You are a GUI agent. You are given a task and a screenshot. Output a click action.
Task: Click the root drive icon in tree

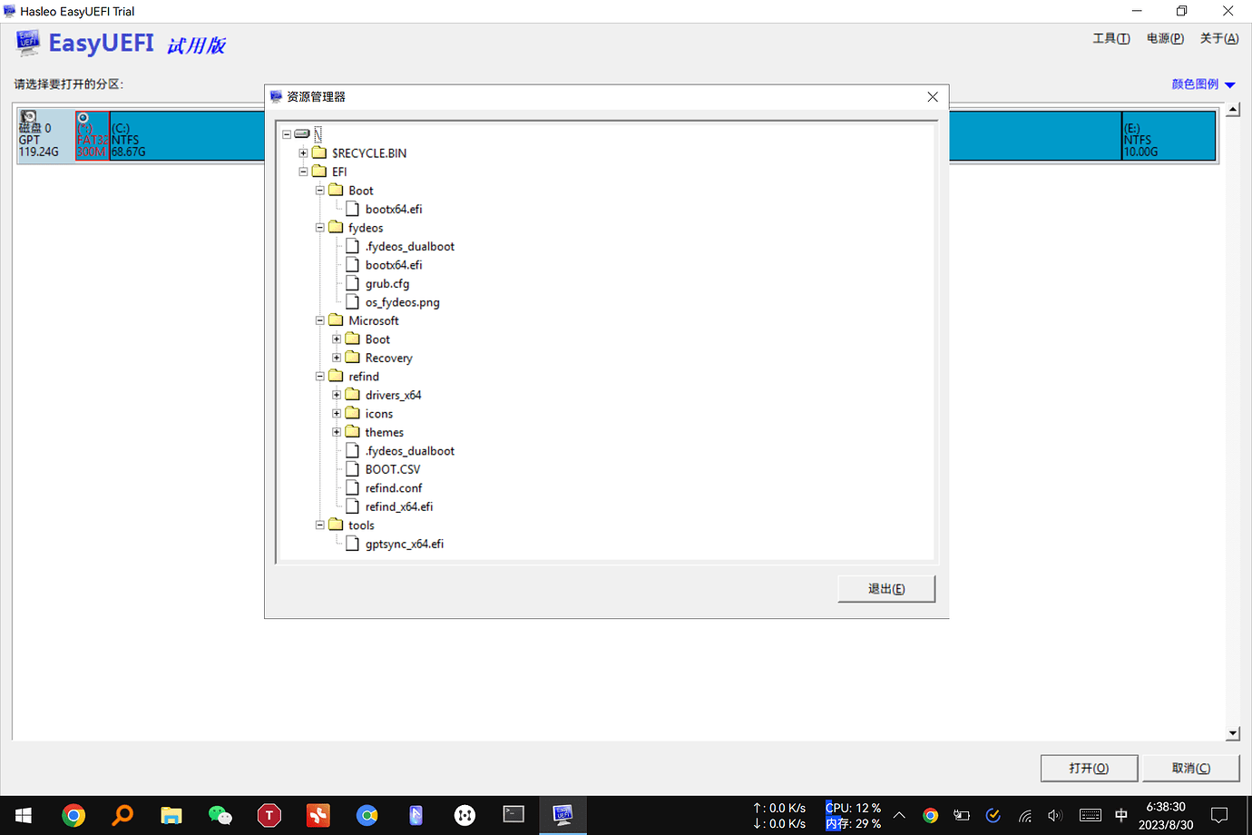(x=302, y=134)
